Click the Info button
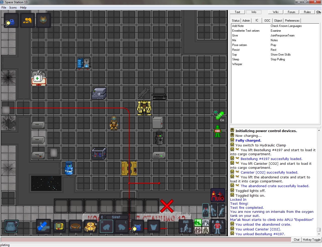This screenshot has width=322, height=247. tap(254, 12)
